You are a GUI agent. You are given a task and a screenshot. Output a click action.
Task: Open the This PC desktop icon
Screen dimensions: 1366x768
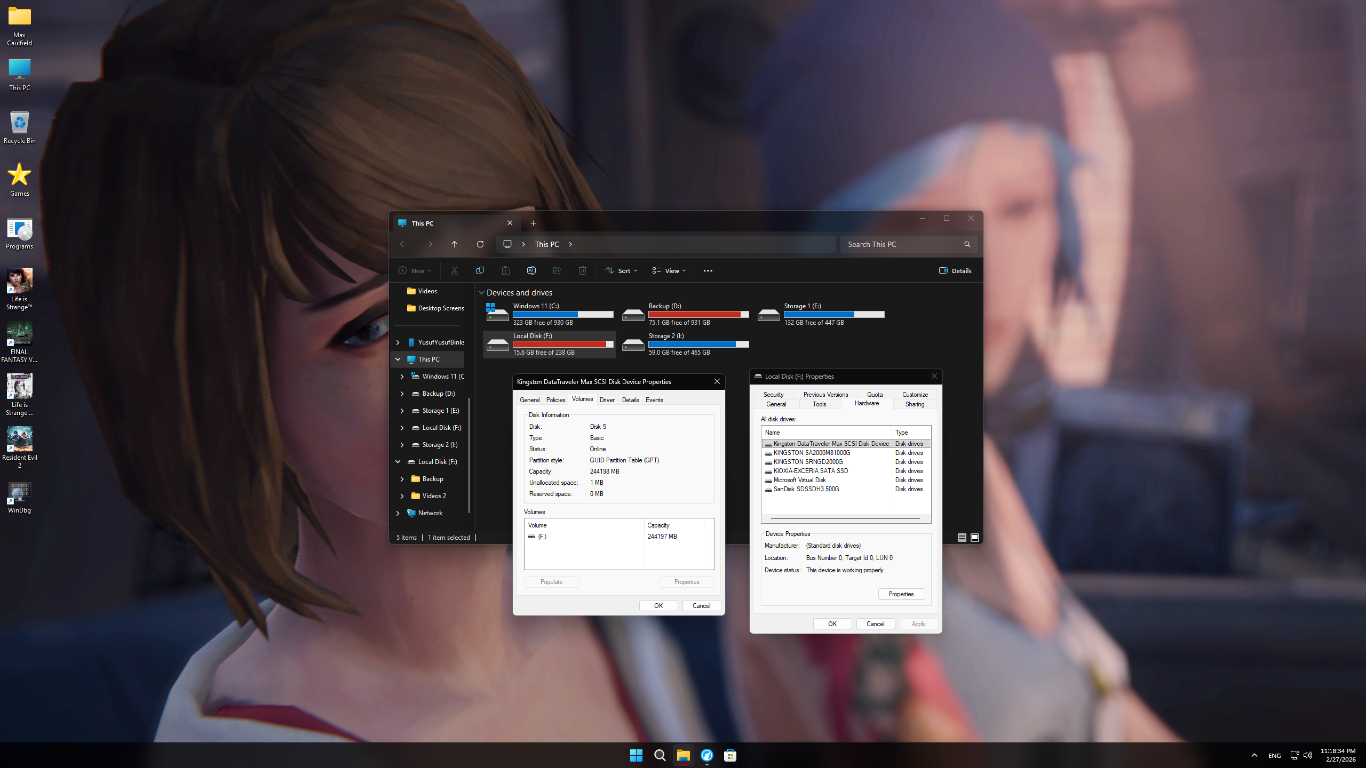coord(19,75)
